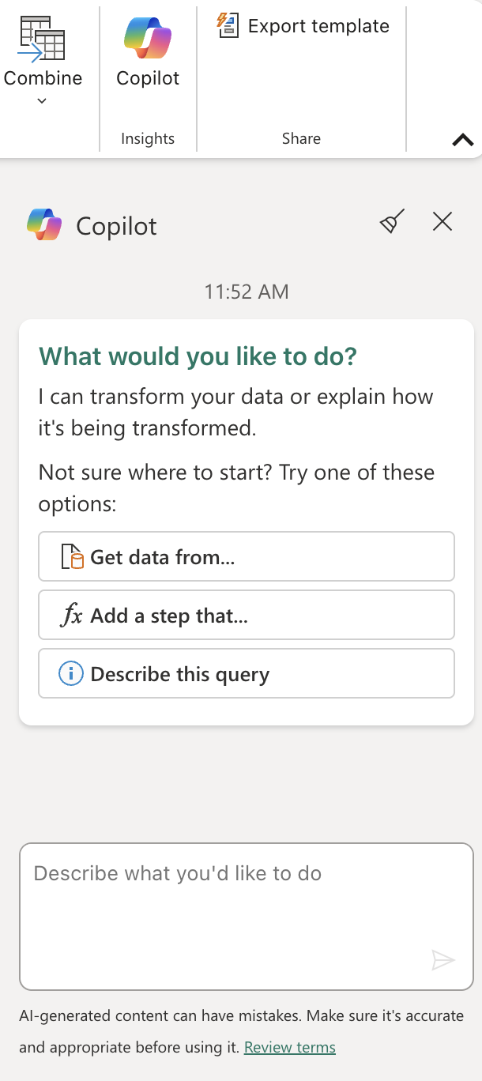Click the database file icon beside Get data

[72, 557]
